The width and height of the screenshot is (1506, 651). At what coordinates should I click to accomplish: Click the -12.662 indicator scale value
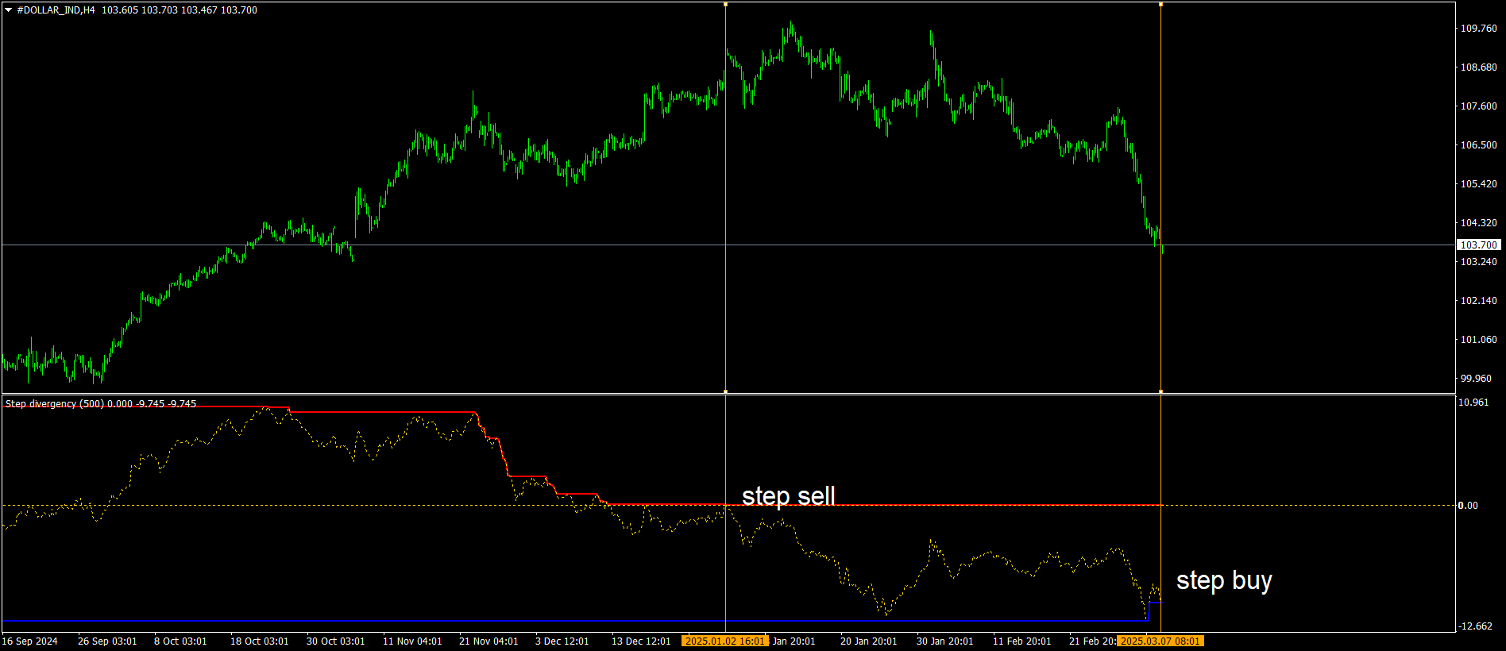tap(1476, 626)
